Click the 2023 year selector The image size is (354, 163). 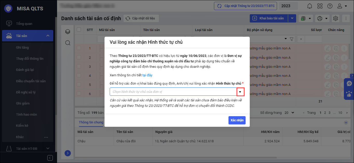coord(288,6)
